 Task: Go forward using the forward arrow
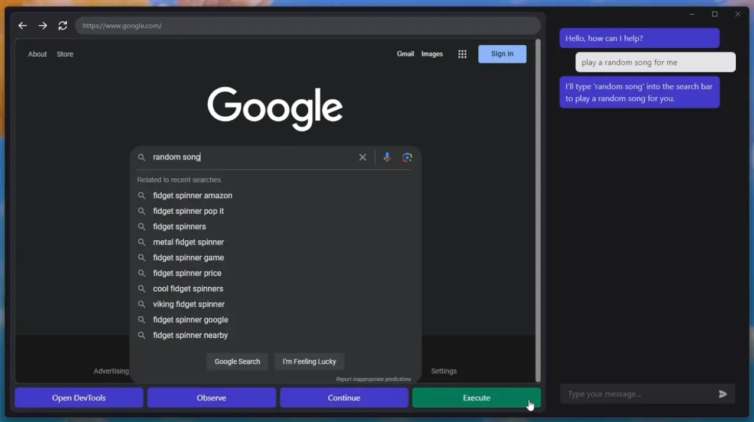coord(43,25)
